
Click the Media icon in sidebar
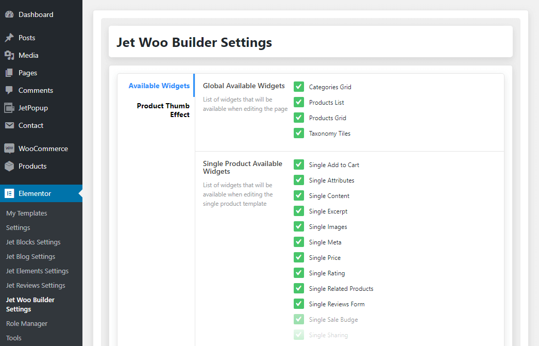point(9,55)
